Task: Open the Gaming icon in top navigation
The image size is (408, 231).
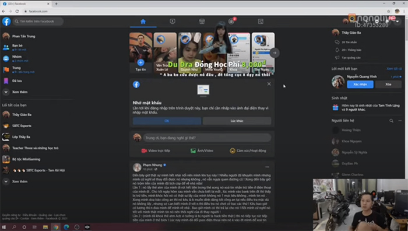Action: pos(261,22)
